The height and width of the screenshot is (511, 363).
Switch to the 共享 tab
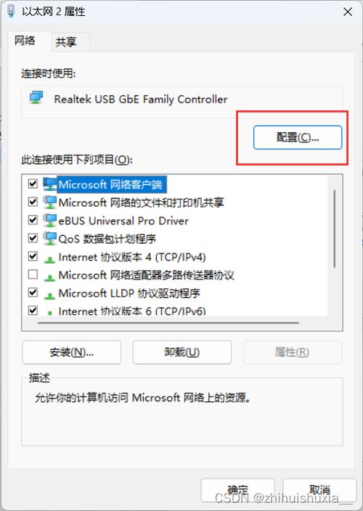point(66,41)
